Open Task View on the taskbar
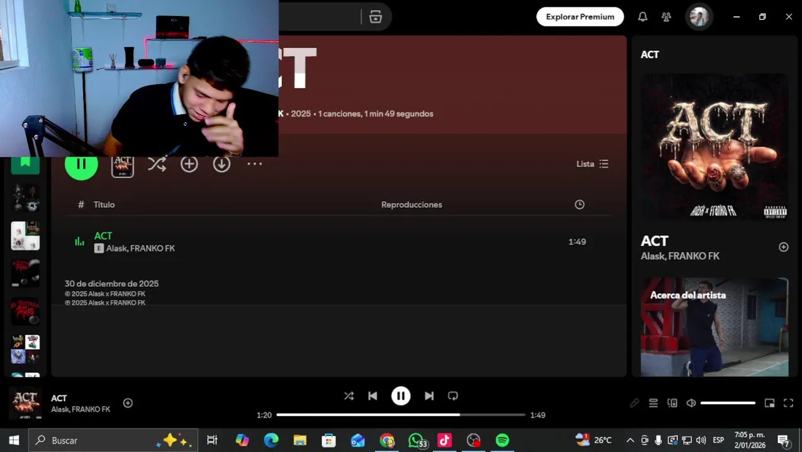 tap(212, 441)
